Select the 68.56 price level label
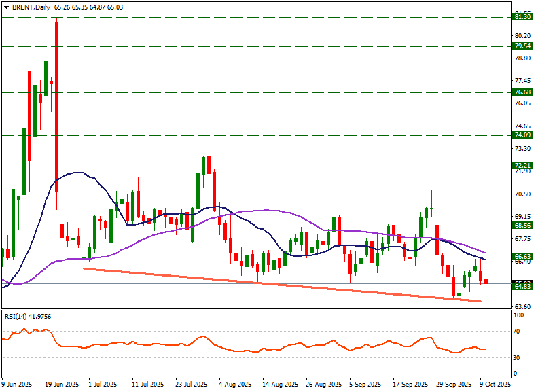 click(x=522, y=225)
